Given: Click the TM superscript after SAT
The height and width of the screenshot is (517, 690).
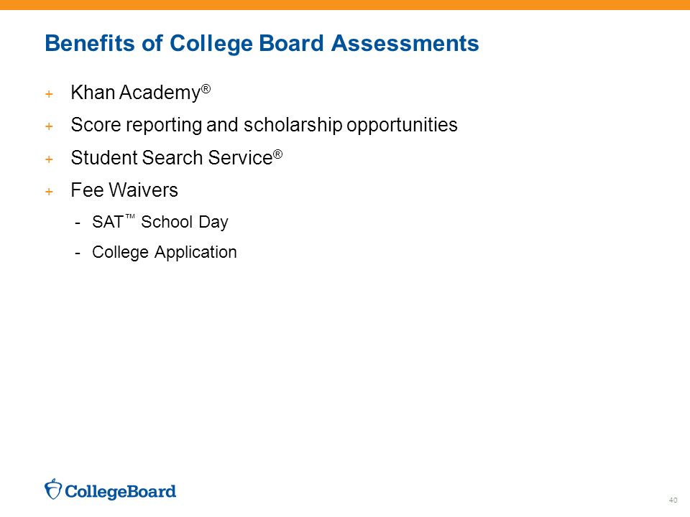Looking at the screenshot, I should pos(130,217).
